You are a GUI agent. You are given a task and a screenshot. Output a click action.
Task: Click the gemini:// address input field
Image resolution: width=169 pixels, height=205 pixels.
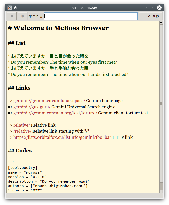pyautogui.click(x=91, y=16)
